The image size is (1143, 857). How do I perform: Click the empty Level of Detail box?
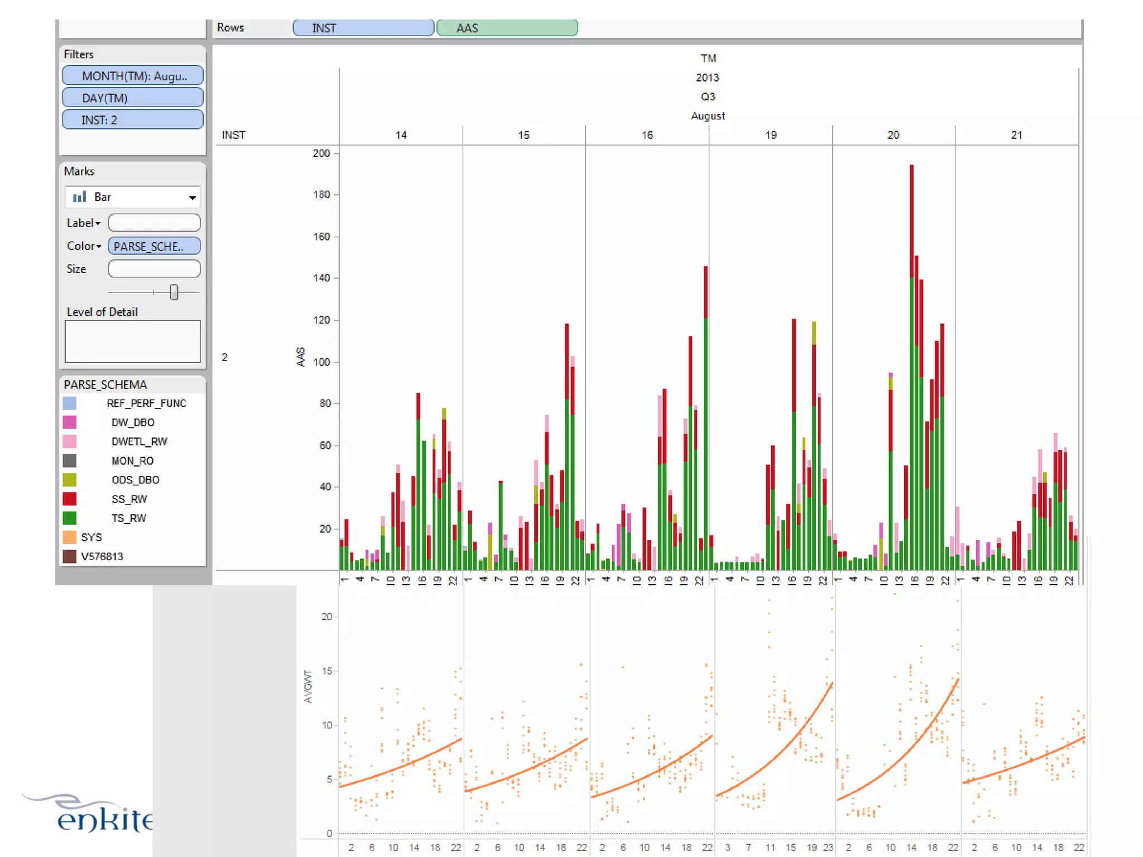click(133, 341)
